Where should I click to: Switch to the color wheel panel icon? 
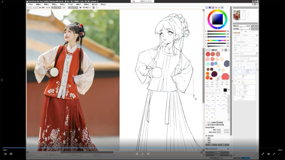tap(207, 7)
